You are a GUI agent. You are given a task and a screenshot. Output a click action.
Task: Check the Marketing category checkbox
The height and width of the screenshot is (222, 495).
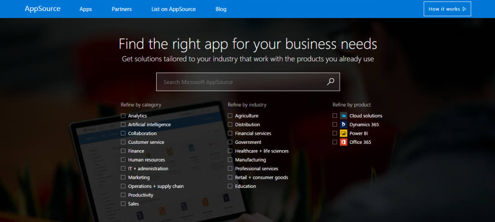(123, 177)
